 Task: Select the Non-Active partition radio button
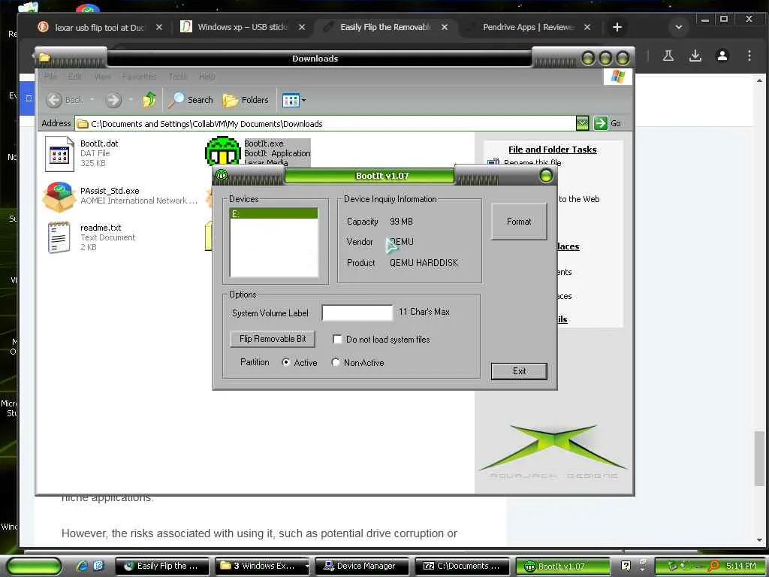(336, 362)
